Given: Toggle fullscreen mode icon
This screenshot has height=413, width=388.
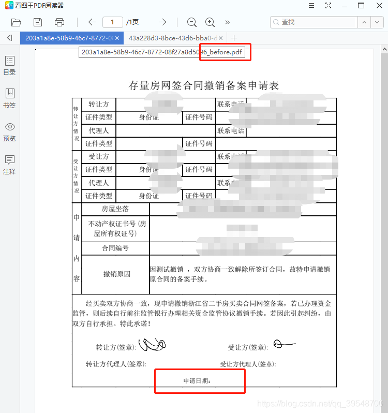Looking at the screenshot, I should click(x=328, y=6).
